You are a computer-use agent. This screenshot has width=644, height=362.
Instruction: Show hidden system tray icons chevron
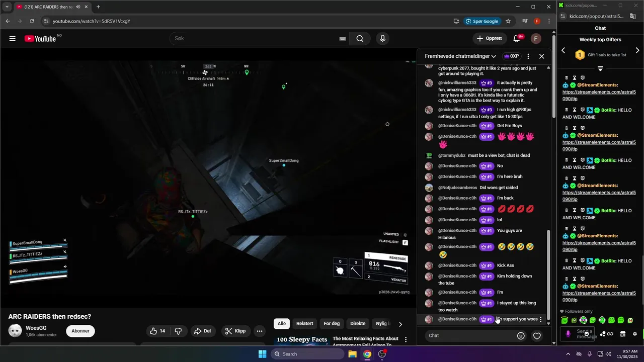(568, 354)
